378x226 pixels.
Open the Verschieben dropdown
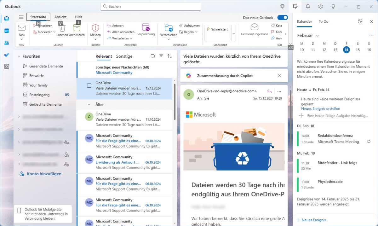coord(169,39)
